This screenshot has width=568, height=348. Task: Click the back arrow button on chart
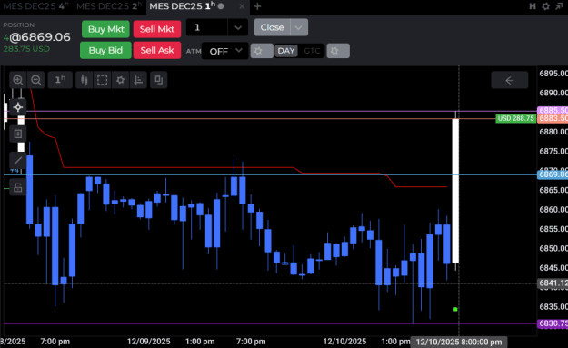[x=509, y=80]
